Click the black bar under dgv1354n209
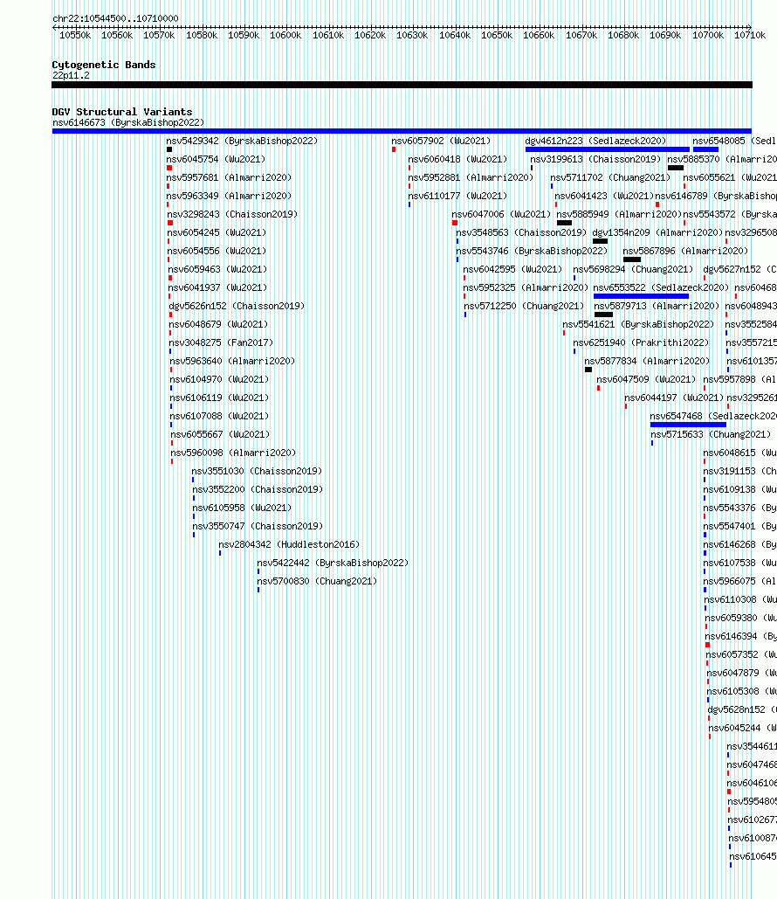This screenshot has height=899, width=777. point(600,241)
